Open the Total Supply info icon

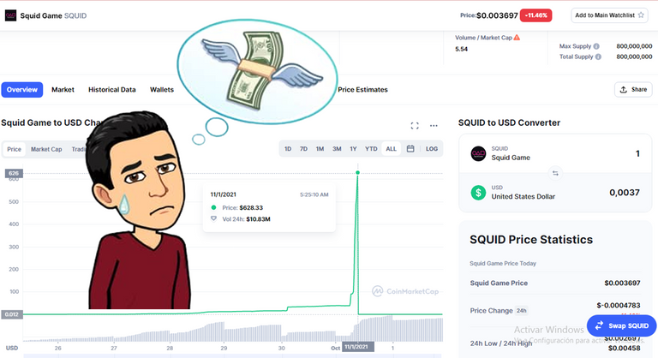coord(598,57)
